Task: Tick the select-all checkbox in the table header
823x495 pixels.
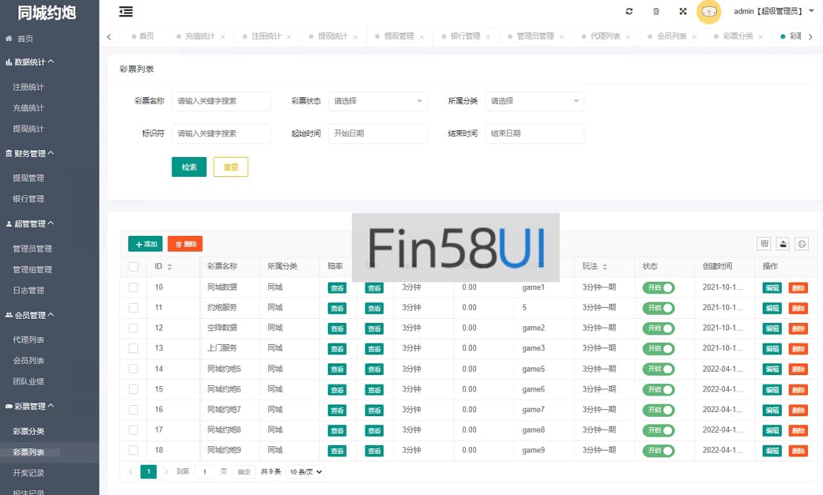Action: [134, 267]
